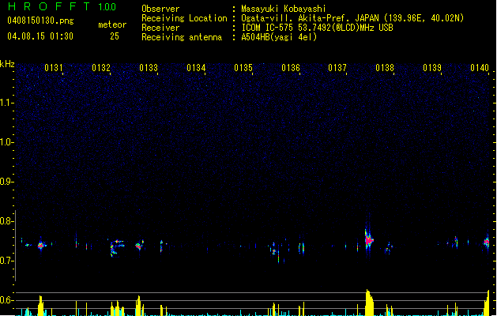Click the meteor echo at the 0140 marker
Viewport: 497px width, 316px height.
487,242
